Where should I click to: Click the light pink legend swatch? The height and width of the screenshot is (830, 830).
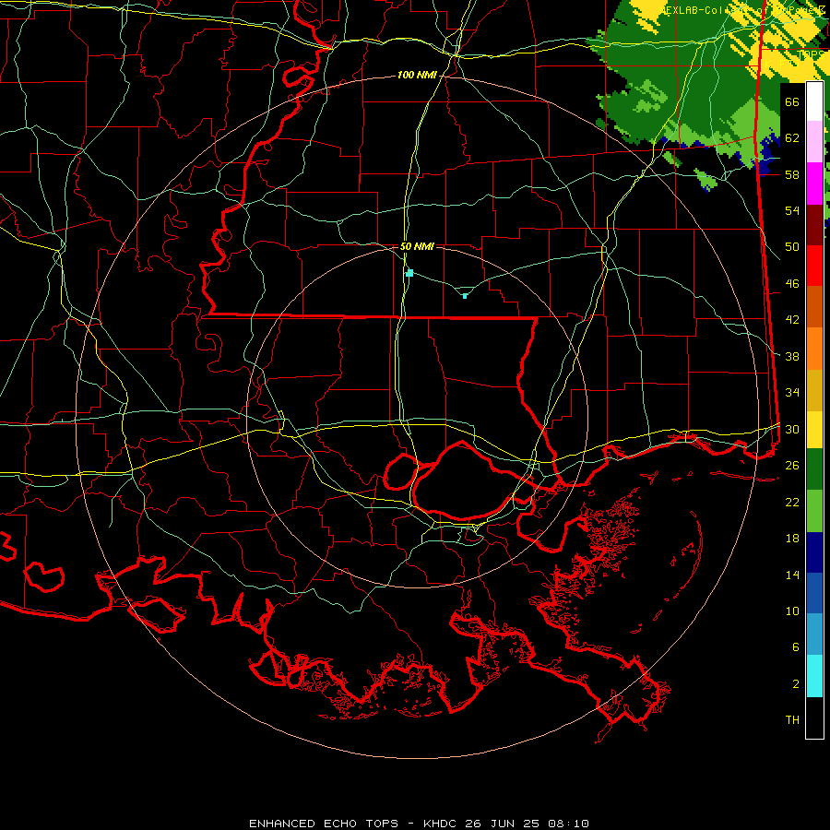point(814,142)
